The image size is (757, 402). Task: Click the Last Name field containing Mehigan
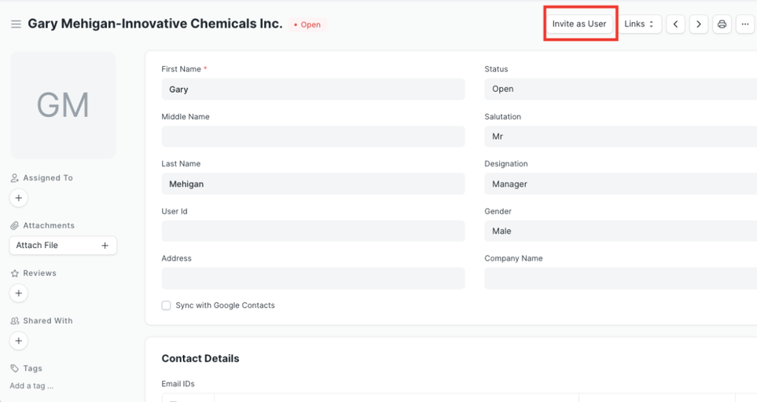[313, 184]
